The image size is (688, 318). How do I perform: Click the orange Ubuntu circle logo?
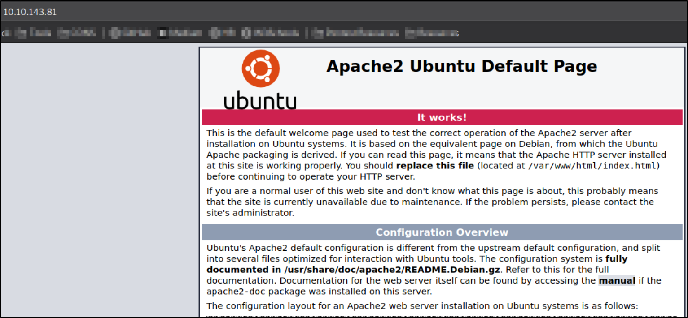click(x=261, y=69)
